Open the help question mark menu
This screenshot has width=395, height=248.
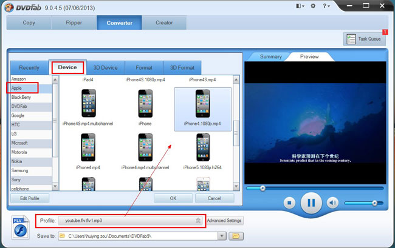[326, 6]
